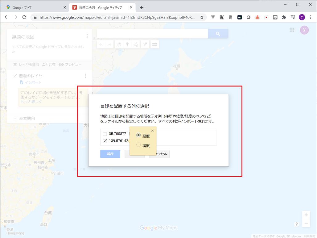Viewport: 317px width, 238px height.
Task: Select the add marker tool
Action: click(x=127, y=44)
